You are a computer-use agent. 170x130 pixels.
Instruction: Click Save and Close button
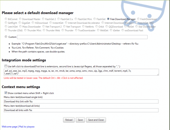[x=96, y=120]
